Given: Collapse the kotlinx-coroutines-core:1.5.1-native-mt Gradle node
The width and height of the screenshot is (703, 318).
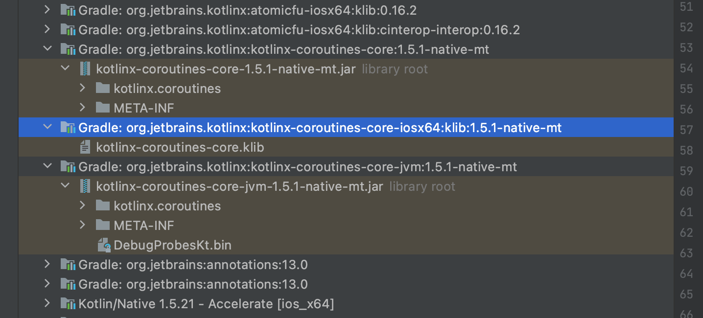Looking at the screenshot, I should point(47,49).
